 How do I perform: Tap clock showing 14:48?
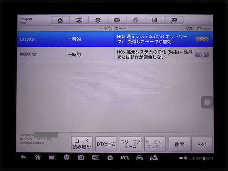click(x=209, y=158)
